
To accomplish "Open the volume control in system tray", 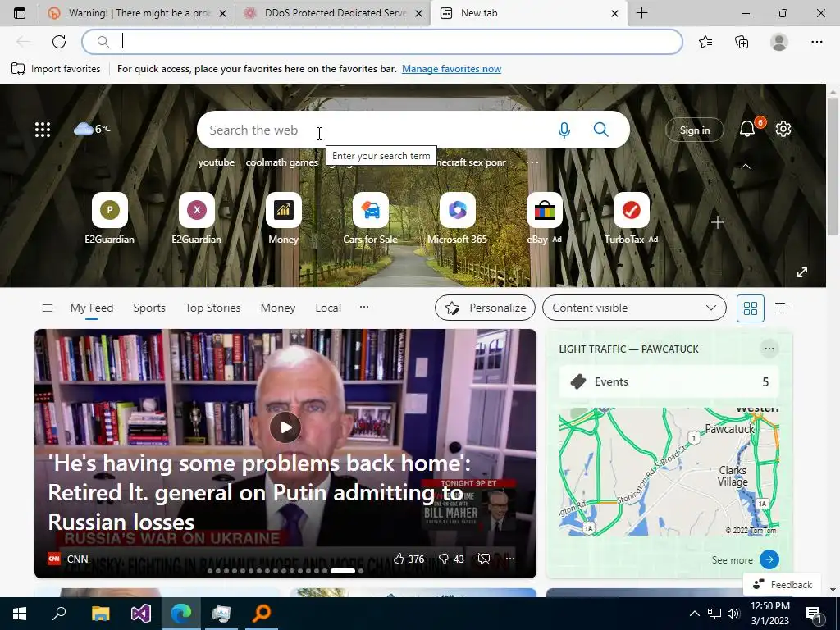I will 733,614.
